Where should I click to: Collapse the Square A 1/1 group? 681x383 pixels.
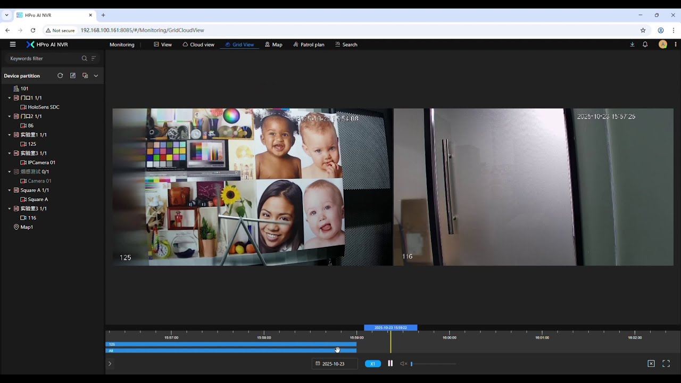click(x=10, y=190)
